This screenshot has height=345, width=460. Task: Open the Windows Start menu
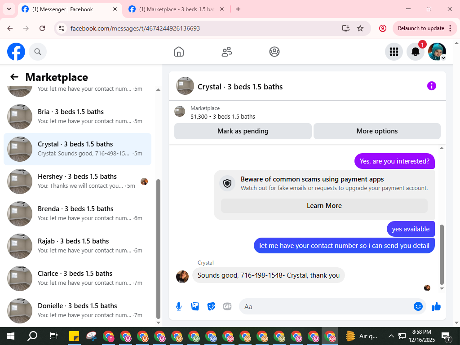pyautogui.click(x=11, y=336)
